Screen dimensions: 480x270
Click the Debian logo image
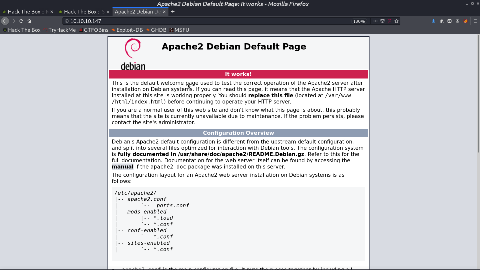133,54
